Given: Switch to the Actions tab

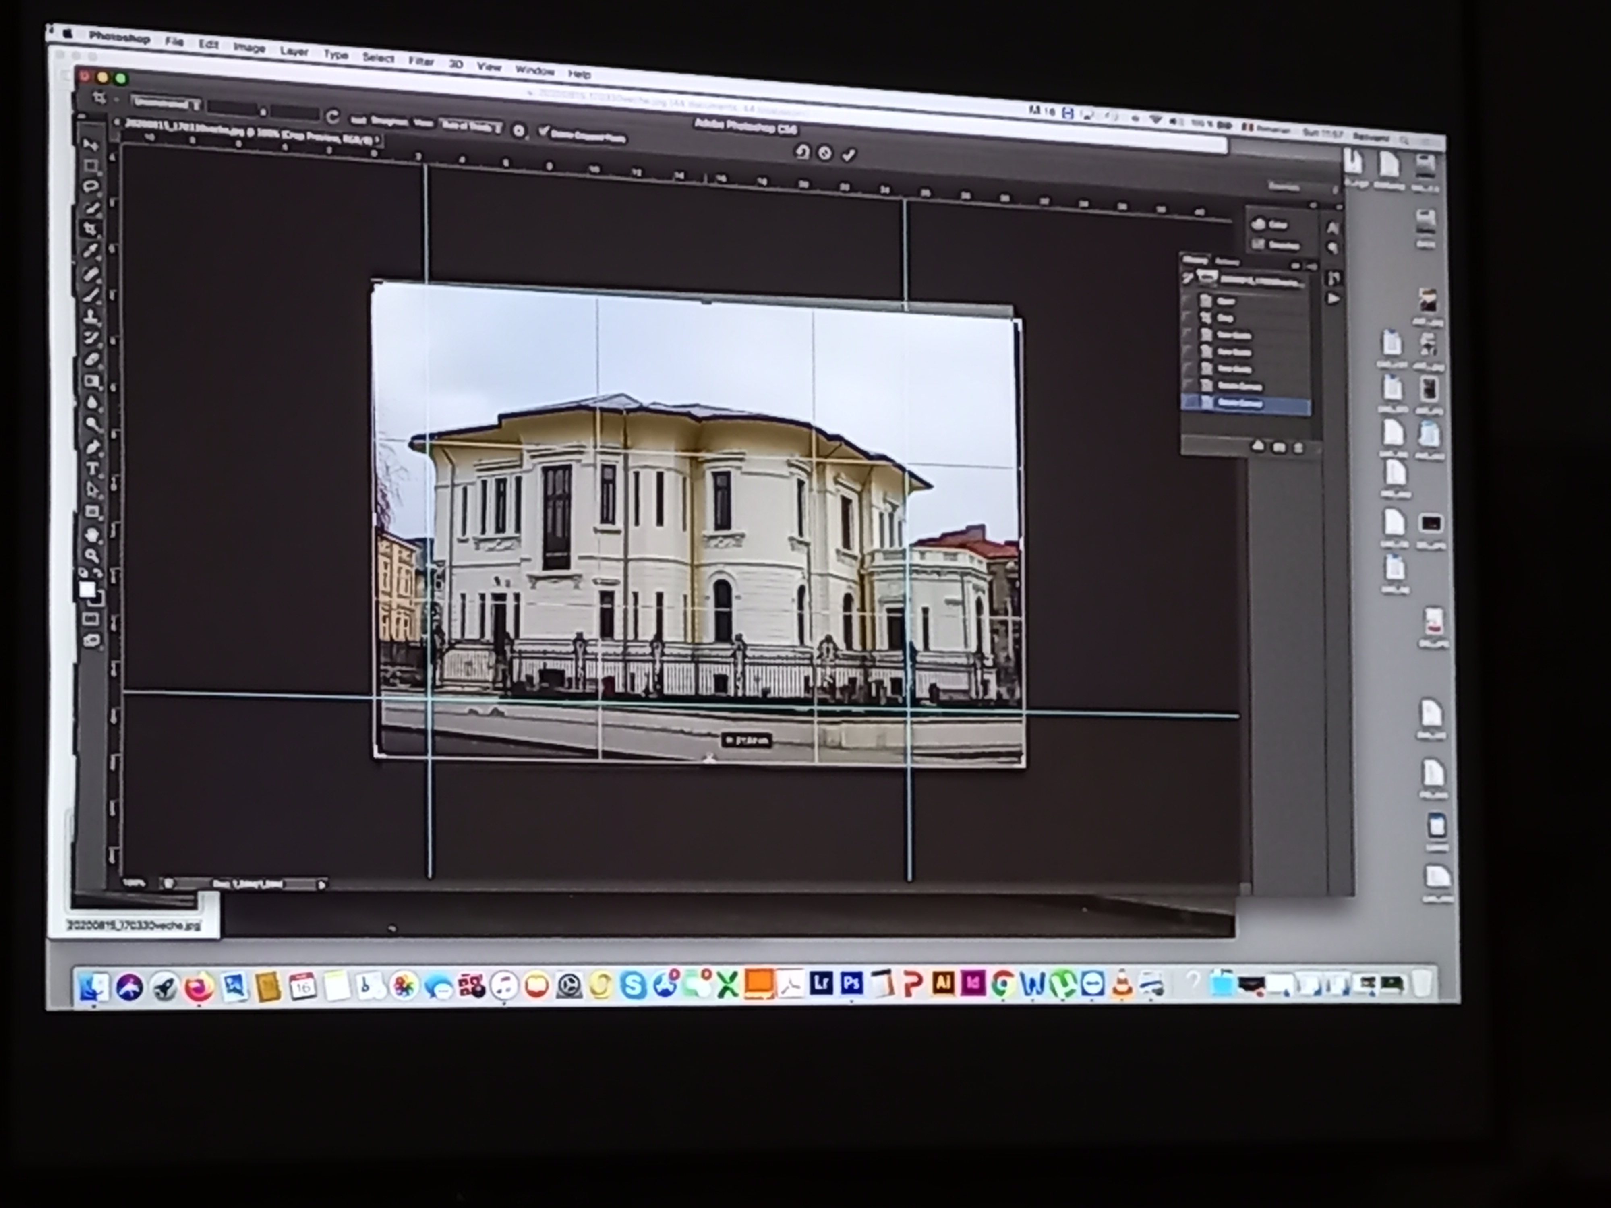Looking at the screenshot, I should (x=1227, y=262).
